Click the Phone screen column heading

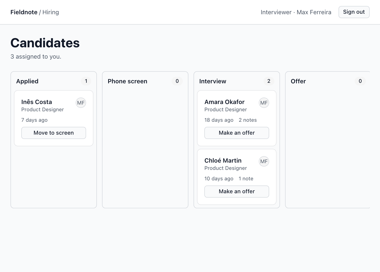click(x=127, y=81)
